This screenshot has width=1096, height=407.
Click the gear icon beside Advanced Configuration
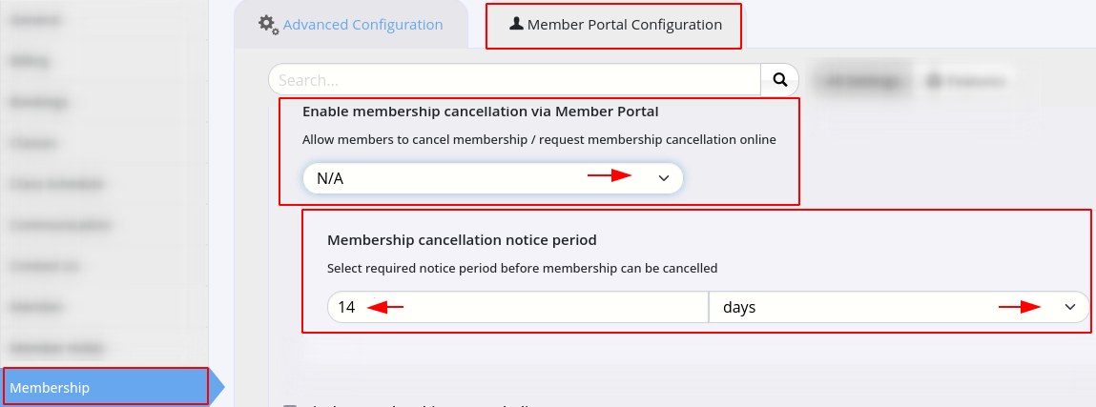(x=268, y=25)
